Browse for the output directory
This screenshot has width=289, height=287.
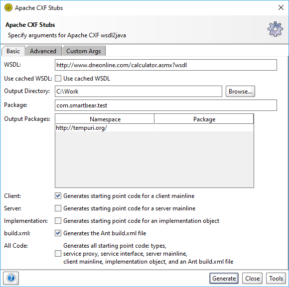(240, 91)
